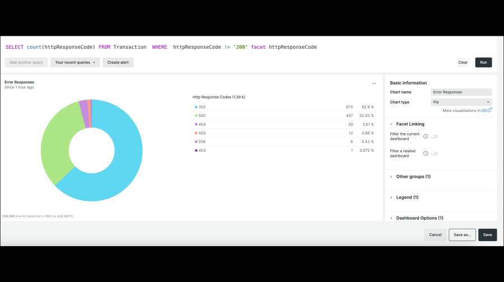
Task: Open the chart's three-dot options menu
Action: (374, 83)
